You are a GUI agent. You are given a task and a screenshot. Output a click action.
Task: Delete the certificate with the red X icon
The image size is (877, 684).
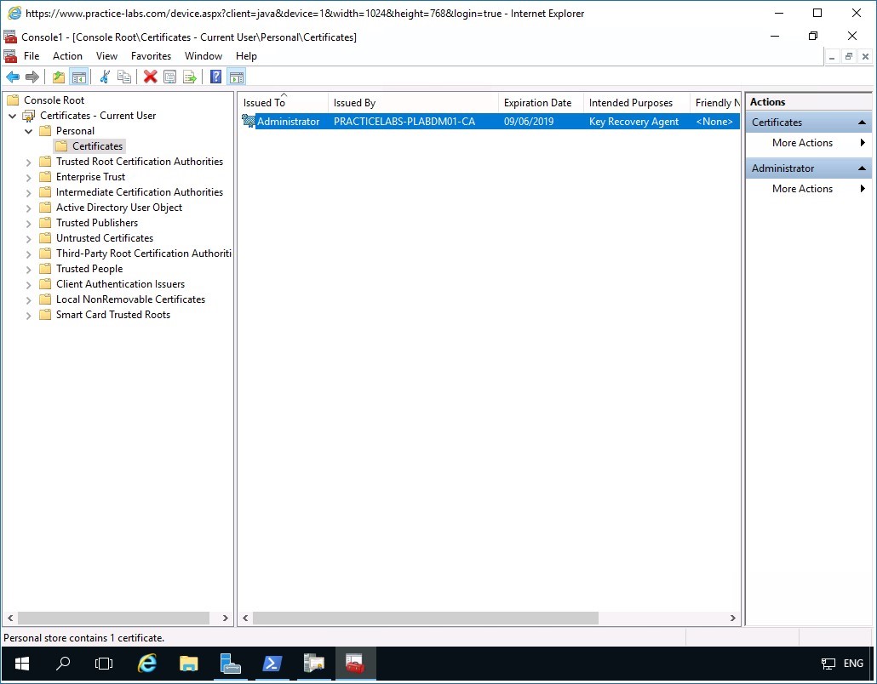coord(149,77)
